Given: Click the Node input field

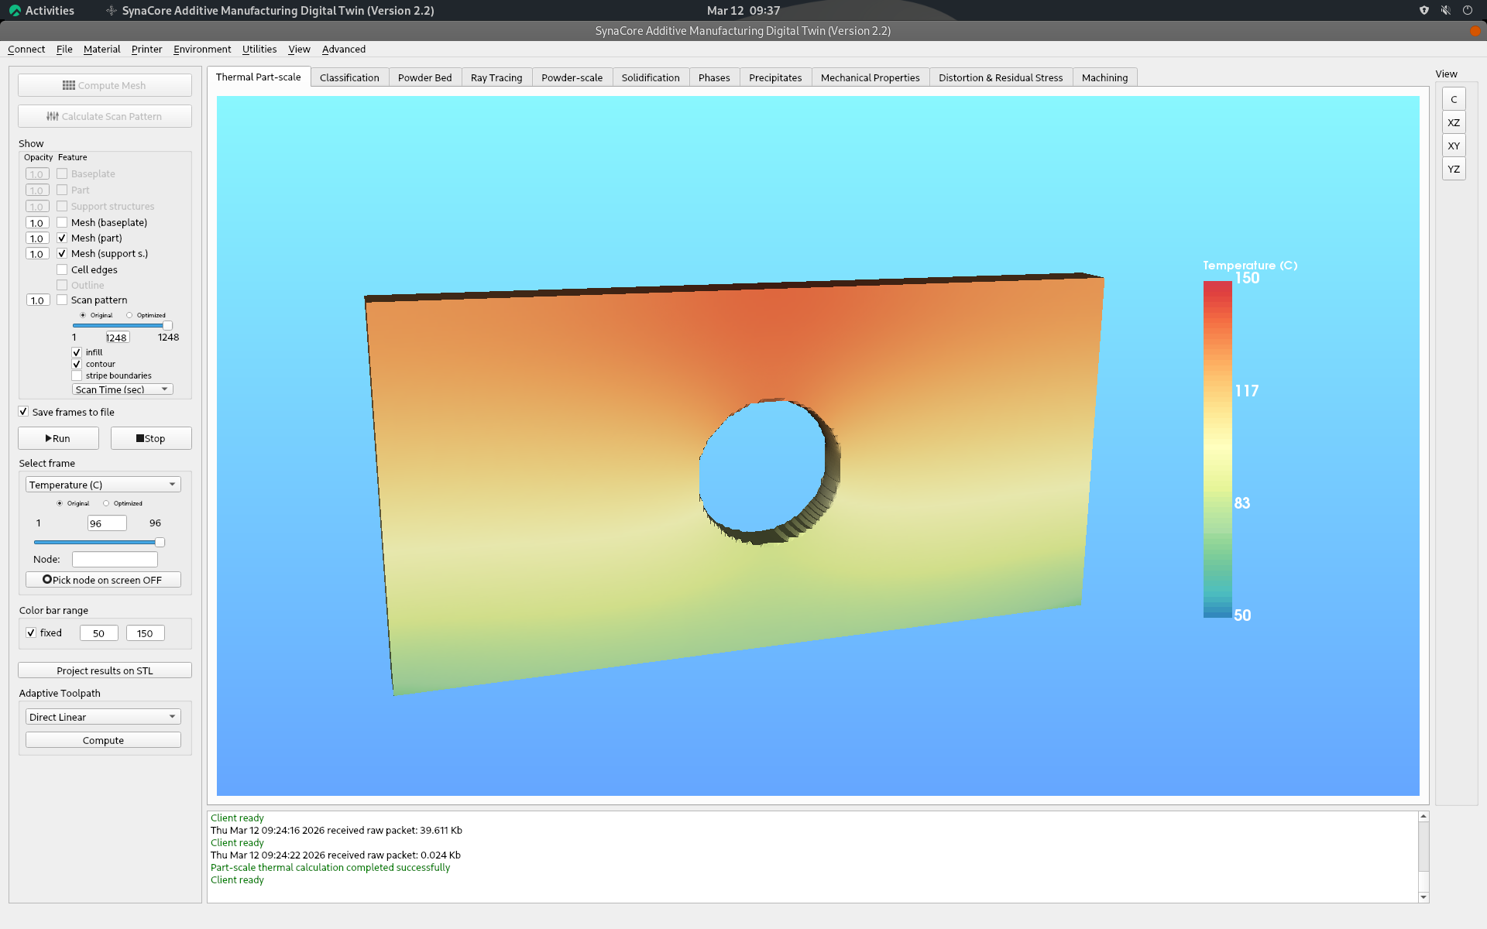Looking at the screenshot, I should [115, 559].
